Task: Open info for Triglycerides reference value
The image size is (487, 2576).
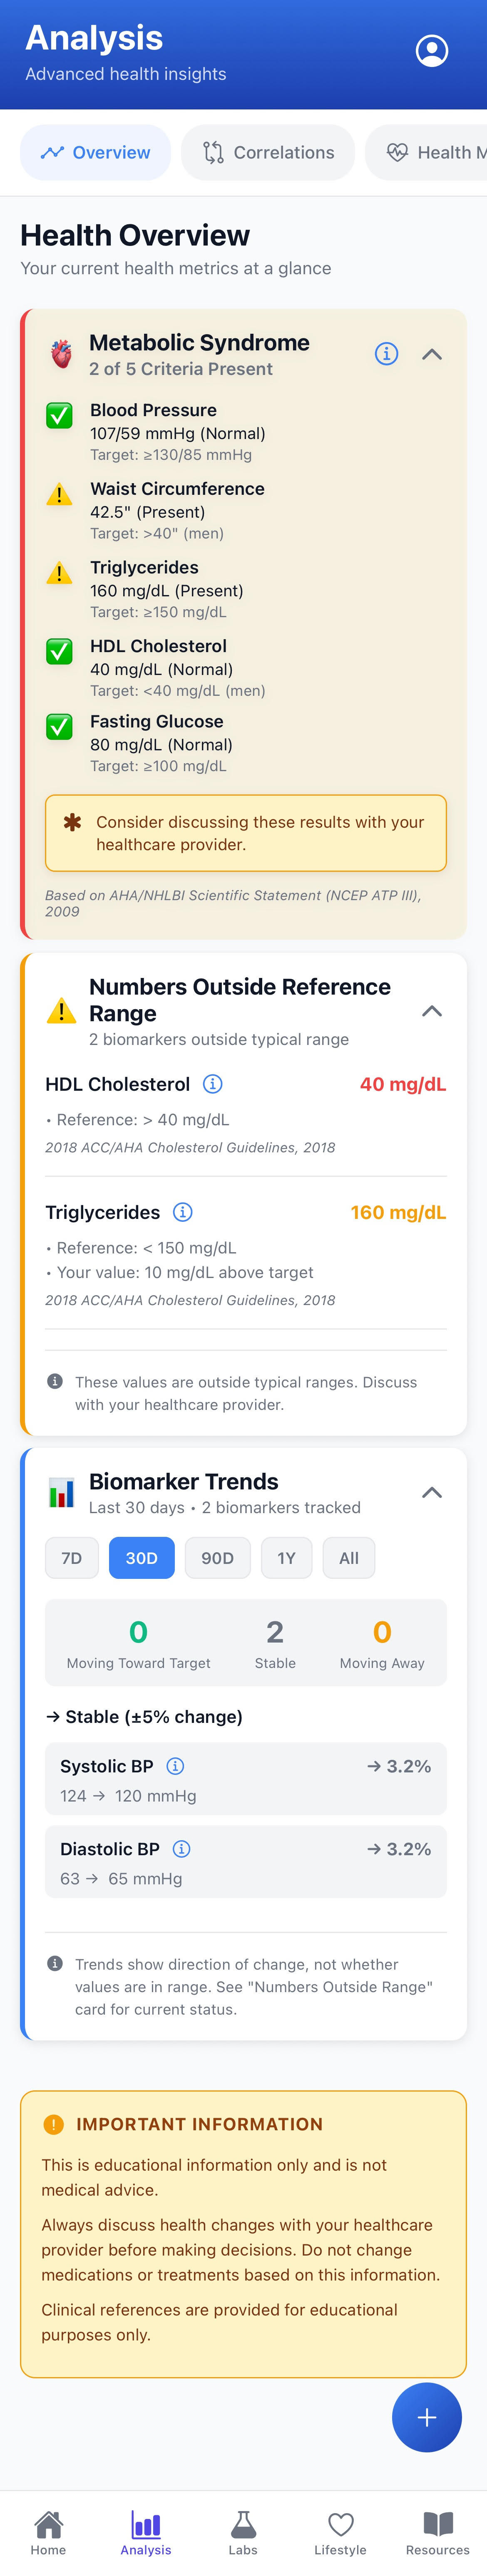Action: 182,1212
